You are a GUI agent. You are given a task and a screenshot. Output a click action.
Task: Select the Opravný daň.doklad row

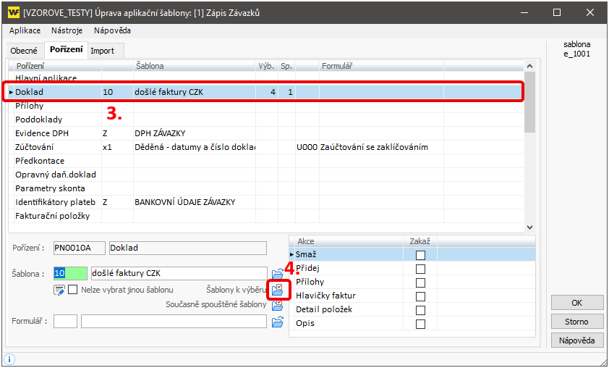tap(266, 175)
